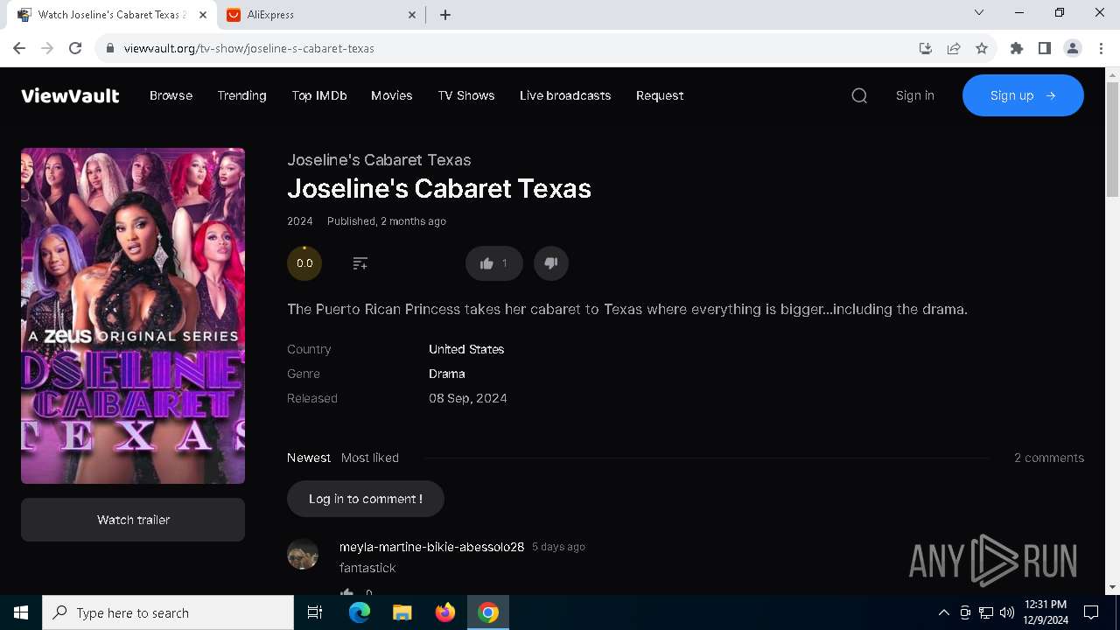
Task: Go back with browser back arrow
Action: tap(19, 48)
